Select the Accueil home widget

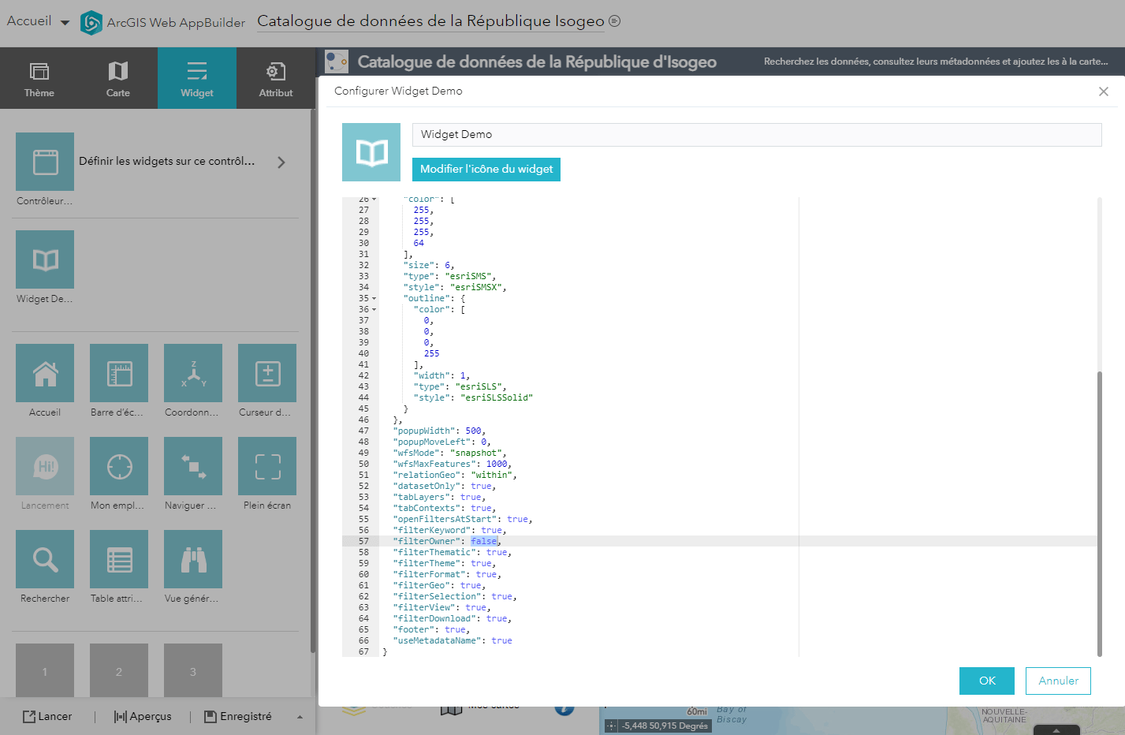[x=45, y=373]
